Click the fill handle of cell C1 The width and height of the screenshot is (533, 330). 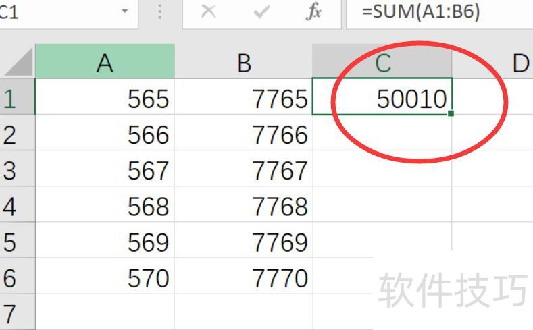(x=451, y=113)
